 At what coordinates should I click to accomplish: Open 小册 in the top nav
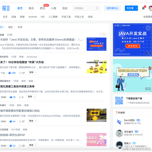54,8
